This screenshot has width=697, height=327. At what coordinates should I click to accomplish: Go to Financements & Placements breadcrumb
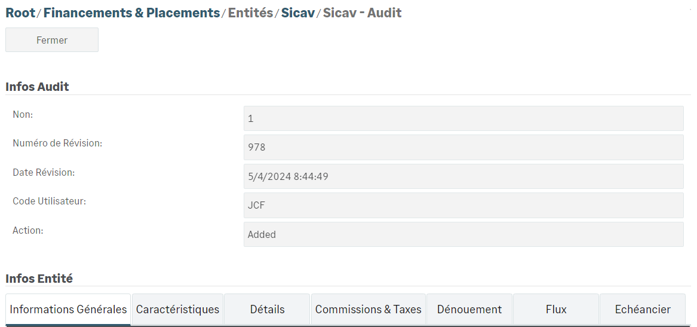(x=131, y=13)
